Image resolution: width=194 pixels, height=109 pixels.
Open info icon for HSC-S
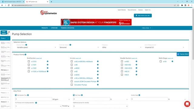coord(136,71)
